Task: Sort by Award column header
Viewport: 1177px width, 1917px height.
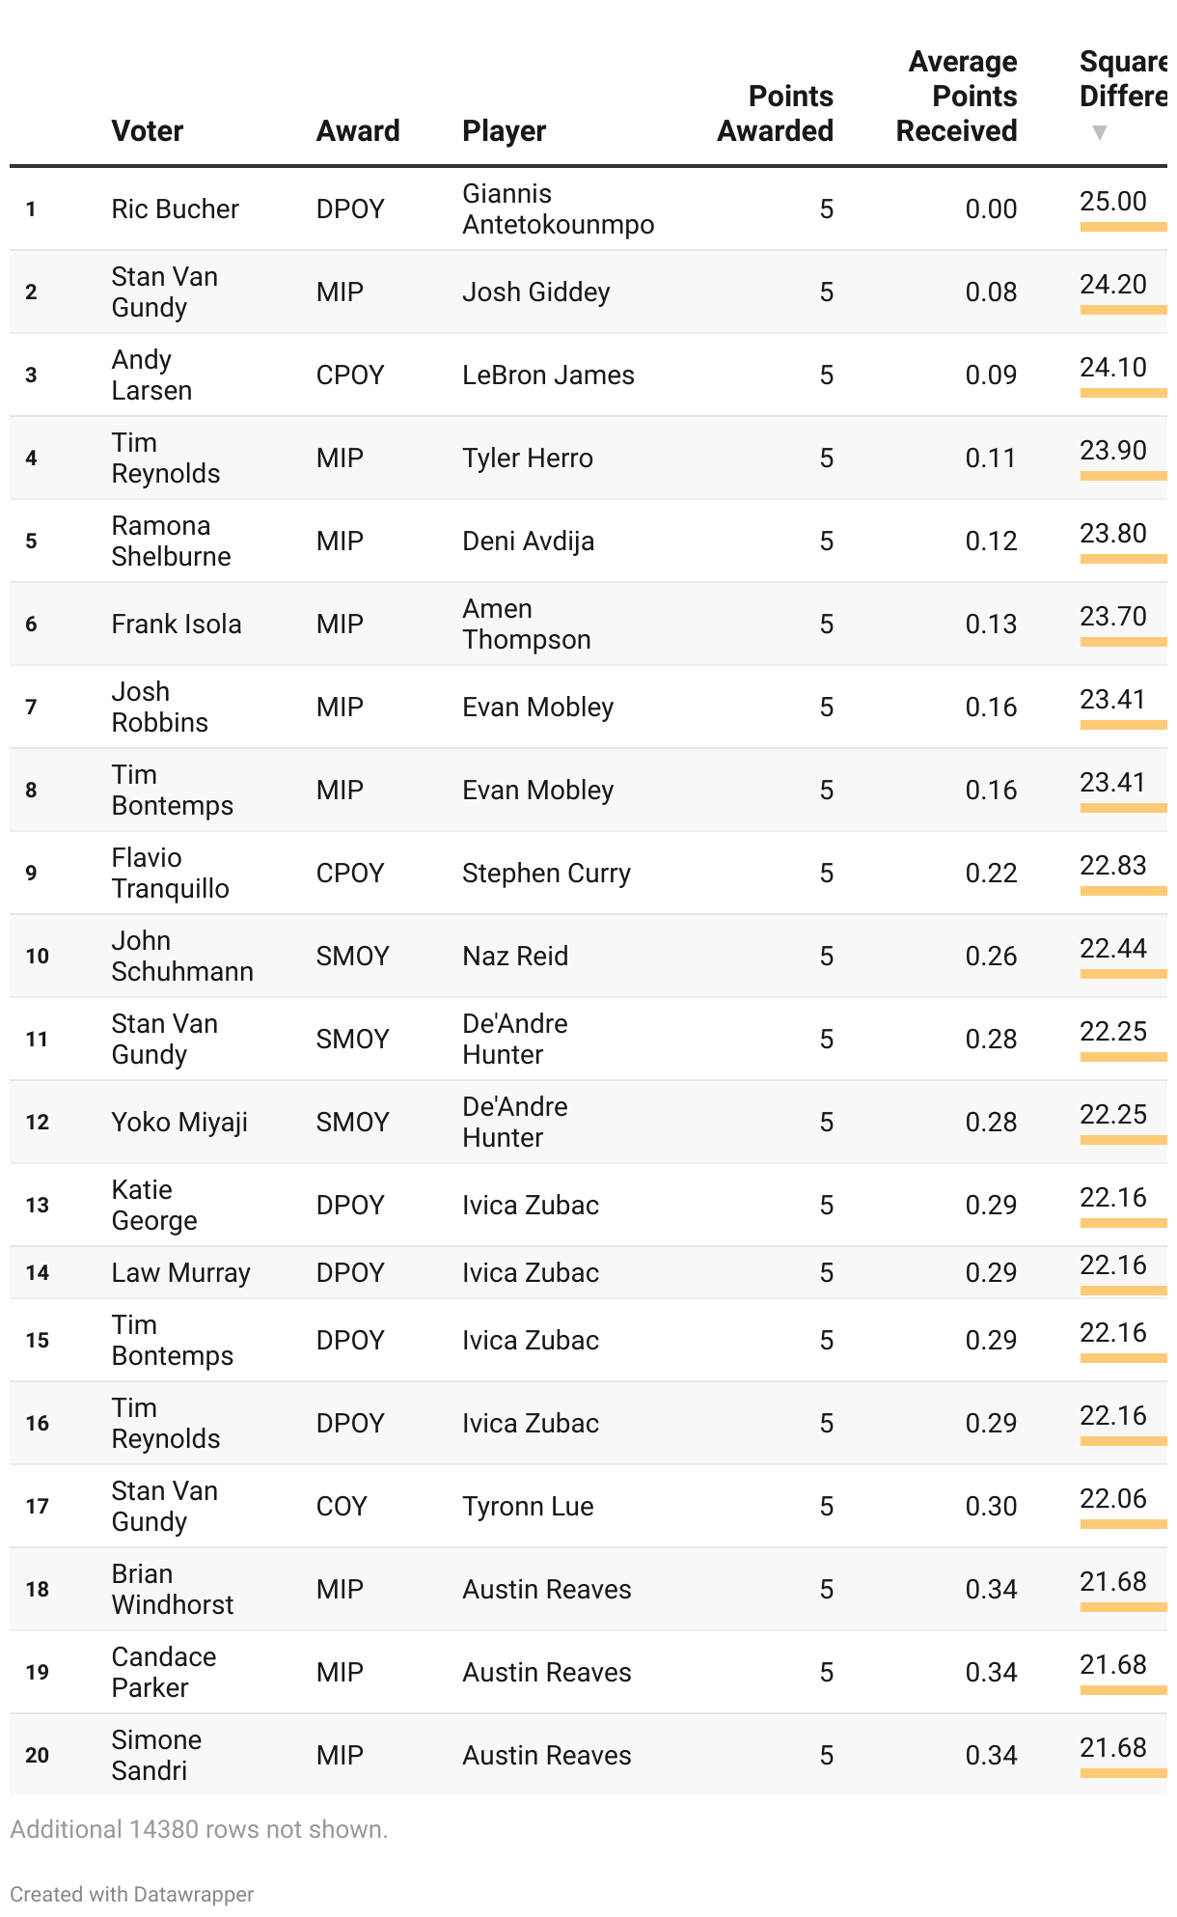Action: pos(358,130)
